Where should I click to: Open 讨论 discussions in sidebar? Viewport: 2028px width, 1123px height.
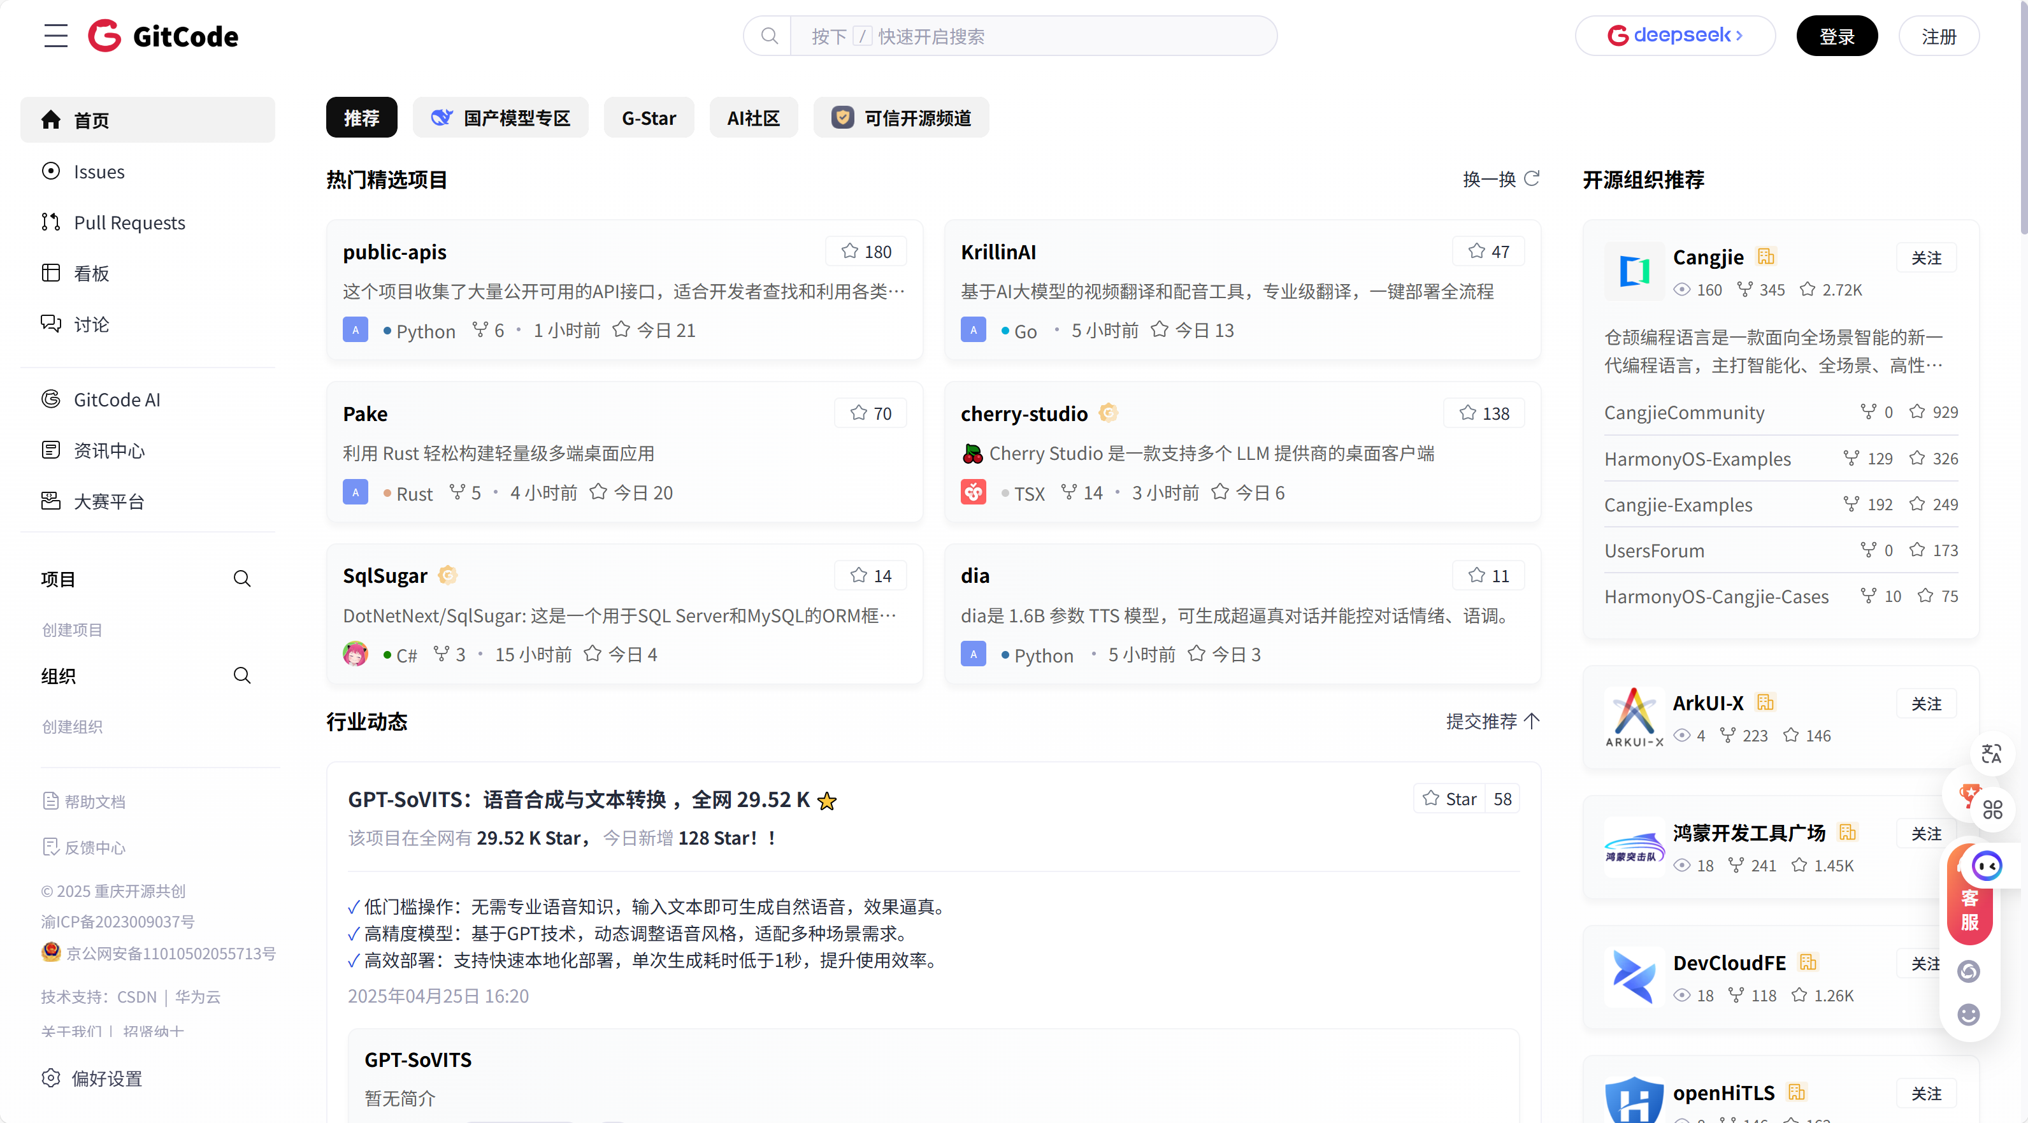pyautogui.click(x=148, y=324)
